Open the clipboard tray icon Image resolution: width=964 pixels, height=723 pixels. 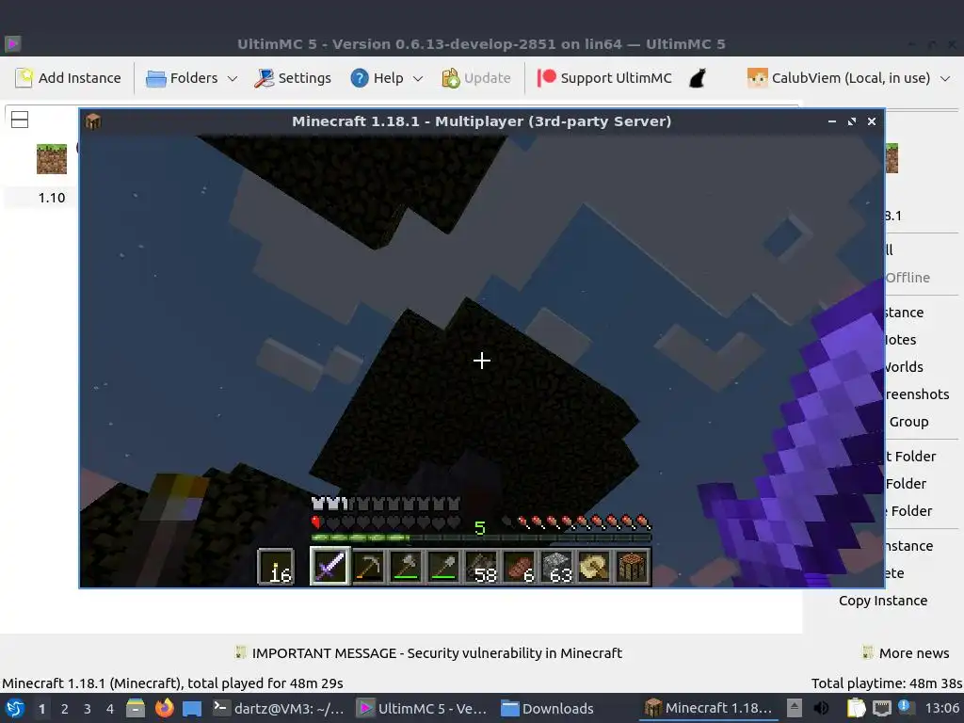point(856,708)
